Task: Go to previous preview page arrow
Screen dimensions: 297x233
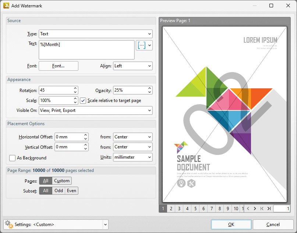Action: point(248,209)
